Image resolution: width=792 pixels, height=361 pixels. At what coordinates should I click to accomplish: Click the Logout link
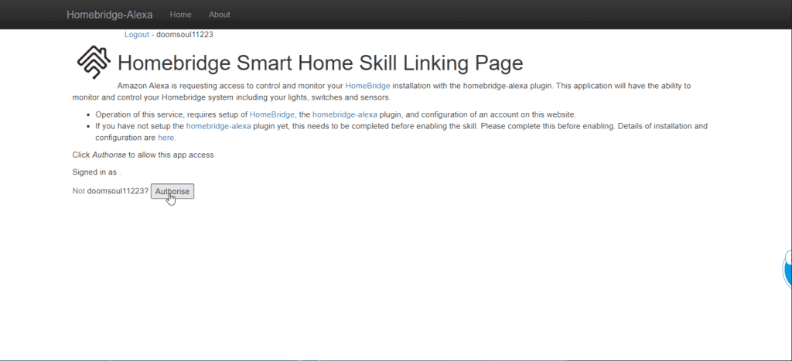[x=137, y=35]
